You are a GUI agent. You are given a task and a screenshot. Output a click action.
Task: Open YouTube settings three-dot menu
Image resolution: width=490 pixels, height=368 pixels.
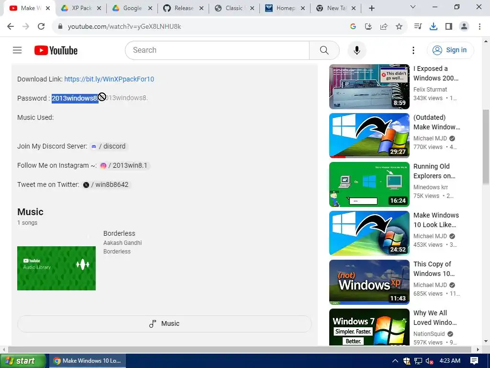[x=413, y=50]
